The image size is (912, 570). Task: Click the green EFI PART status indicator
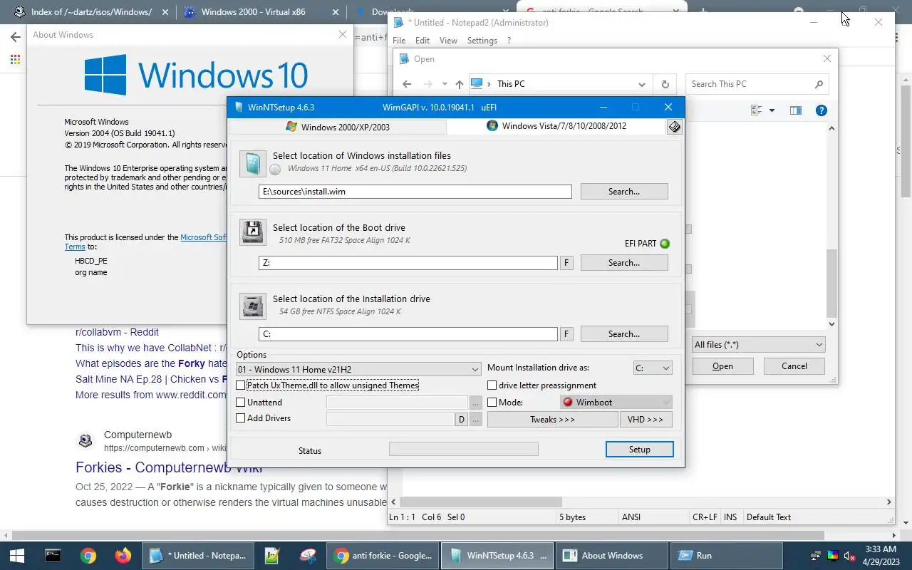[665, 244]
